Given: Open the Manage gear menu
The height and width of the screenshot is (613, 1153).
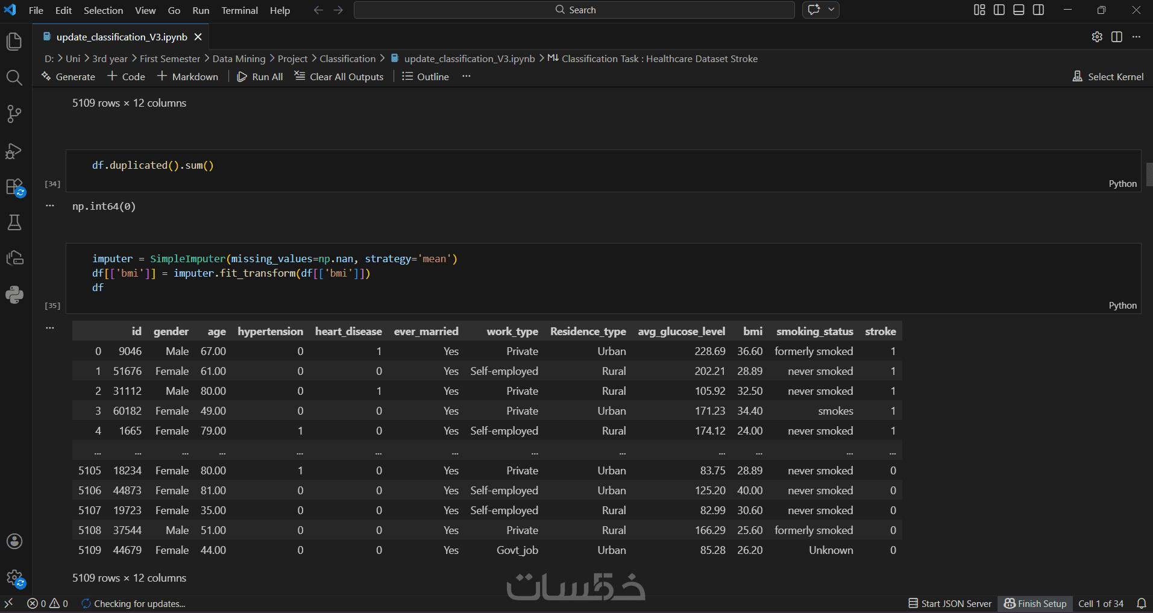Looking at the screenshot, I should (14, 579).
